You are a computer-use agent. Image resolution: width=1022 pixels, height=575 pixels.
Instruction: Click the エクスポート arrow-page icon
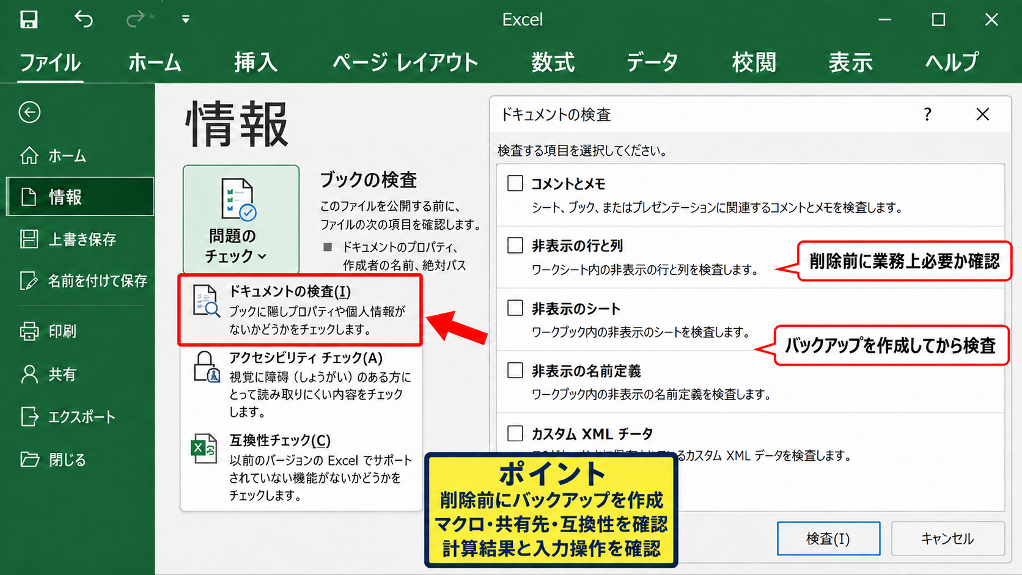[29, 417]
